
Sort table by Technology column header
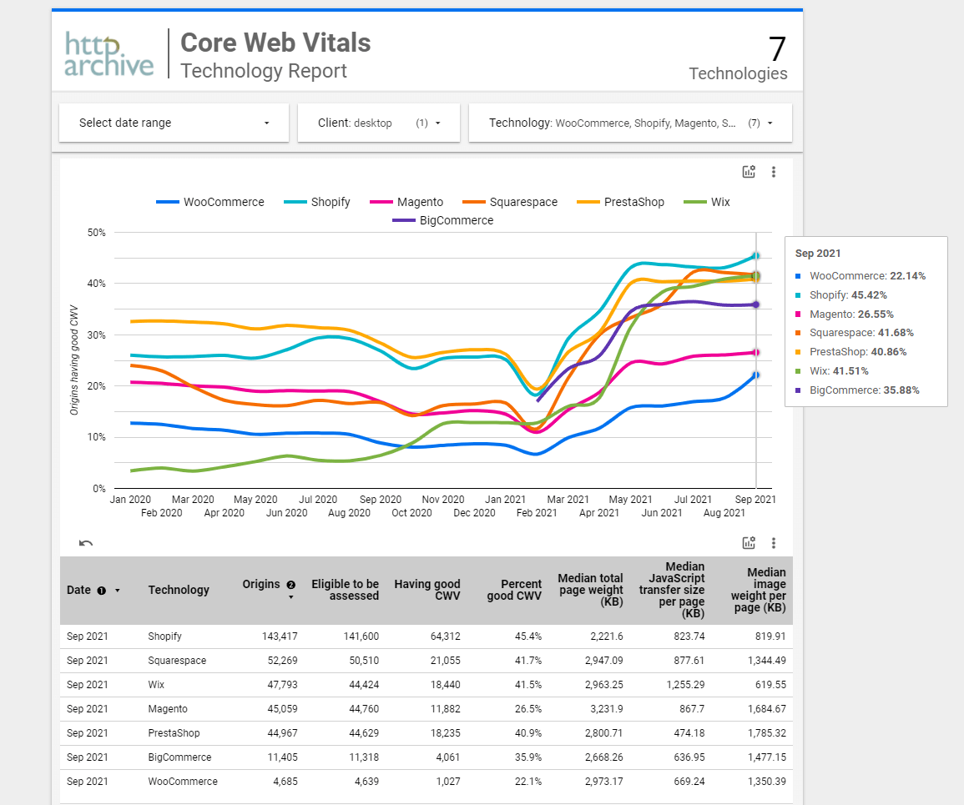179,590
